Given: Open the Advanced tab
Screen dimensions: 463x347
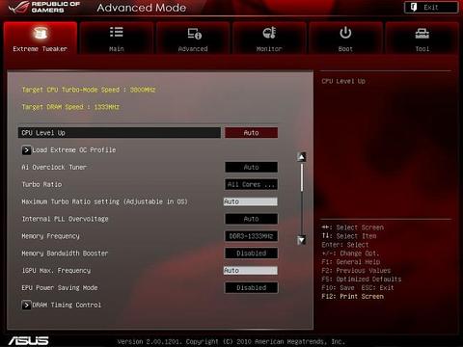Looking at the screenshot, I should 193,38.
